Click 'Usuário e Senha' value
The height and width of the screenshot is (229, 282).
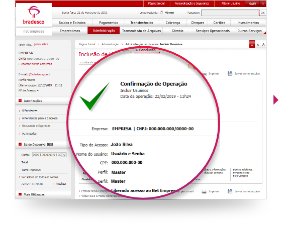[128, 154]
